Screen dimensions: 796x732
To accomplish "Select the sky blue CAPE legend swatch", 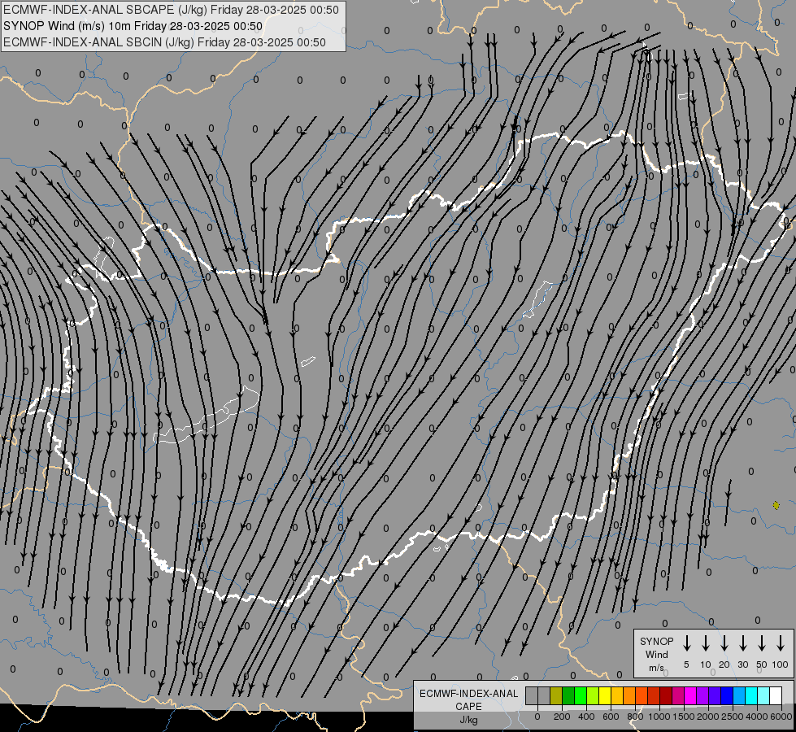I will tap(739, 695).
